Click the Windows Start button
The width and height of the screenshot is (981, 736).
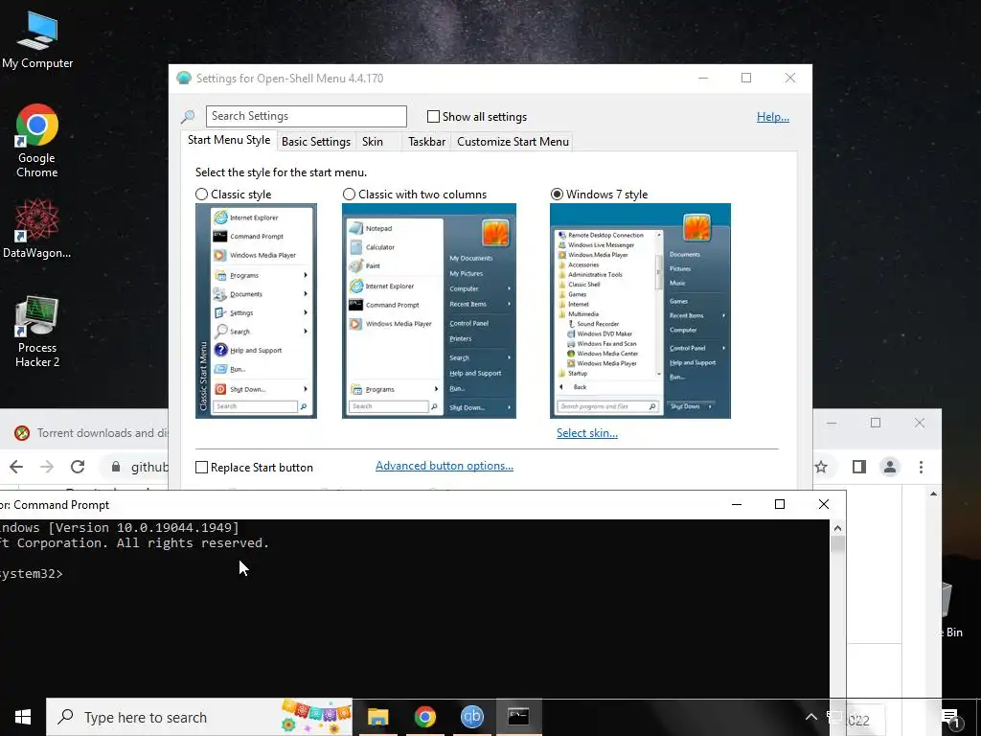point(23,717)
